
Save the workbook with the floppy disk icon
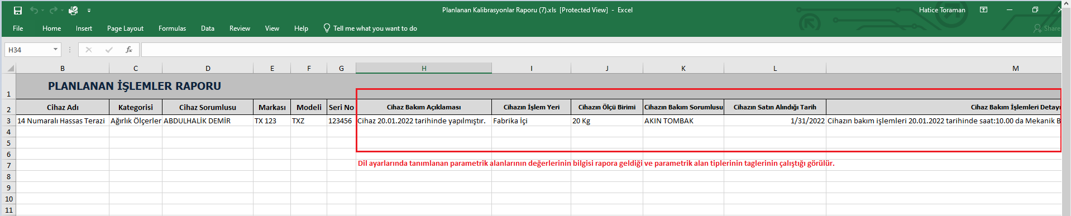point(18,10)
